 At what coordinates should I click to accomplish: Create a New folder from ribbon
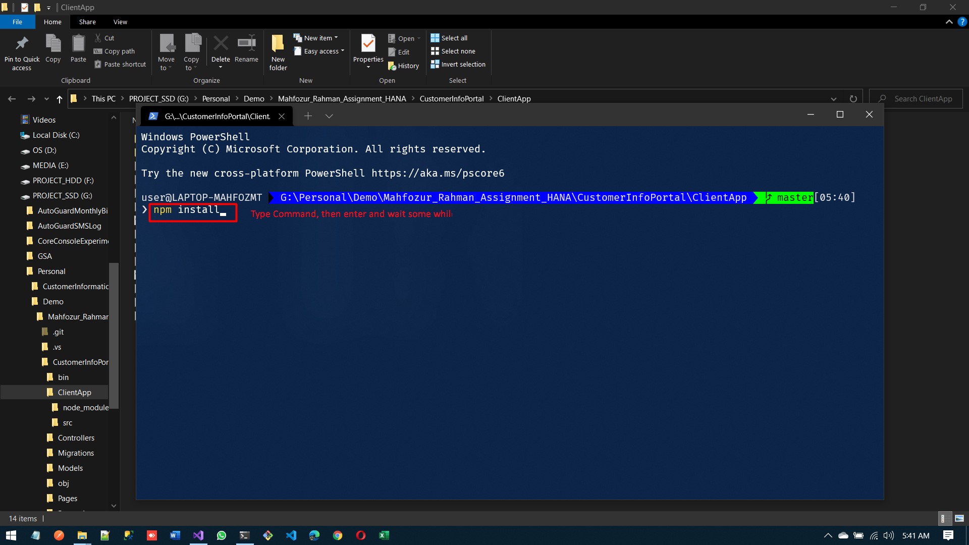coord(278,52)
